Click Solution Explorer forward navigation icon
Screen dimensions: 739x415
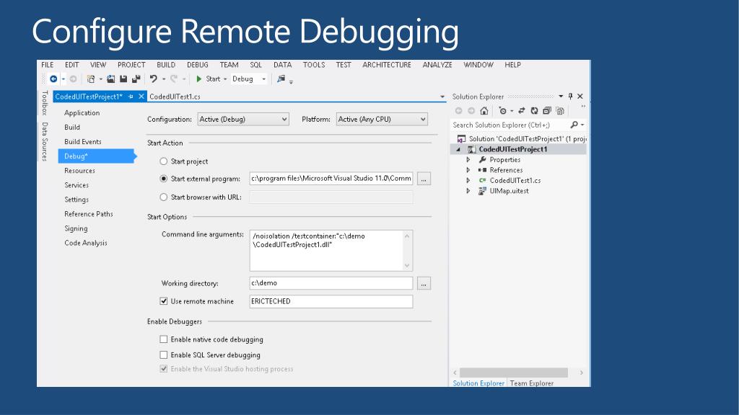471,111
